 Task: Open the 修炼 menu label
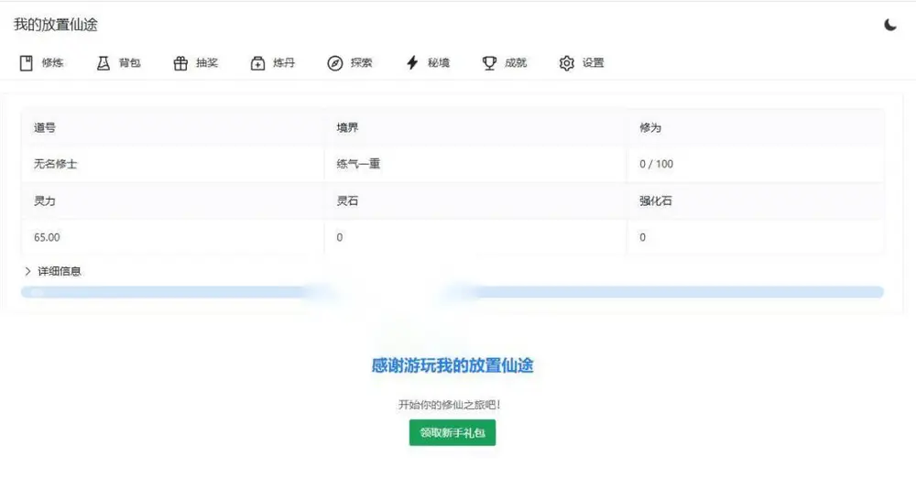(52, 63)
